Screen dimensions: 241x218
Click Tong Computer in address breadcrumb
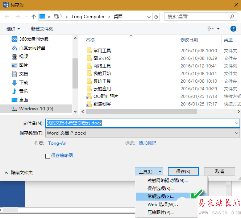[88, 17]
